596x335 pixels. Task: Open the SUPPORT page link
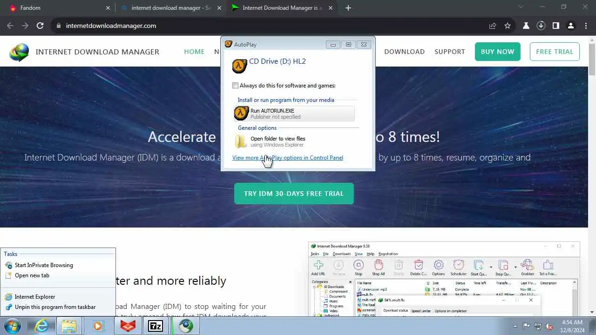450,52
